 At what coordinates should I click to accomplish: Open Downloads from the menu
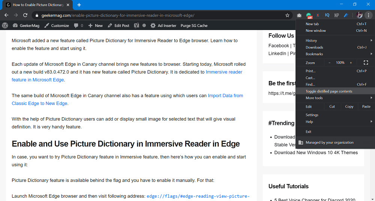(335, 47)
